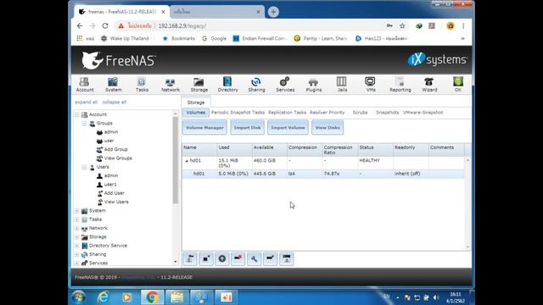Click the expand all link

click(87, 102)
